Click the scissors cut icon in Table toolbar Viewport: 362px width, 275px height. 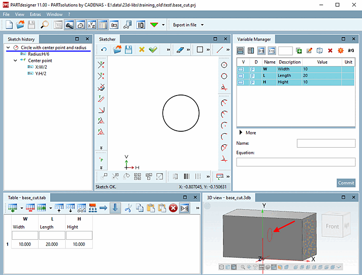(x=128, y=208)
